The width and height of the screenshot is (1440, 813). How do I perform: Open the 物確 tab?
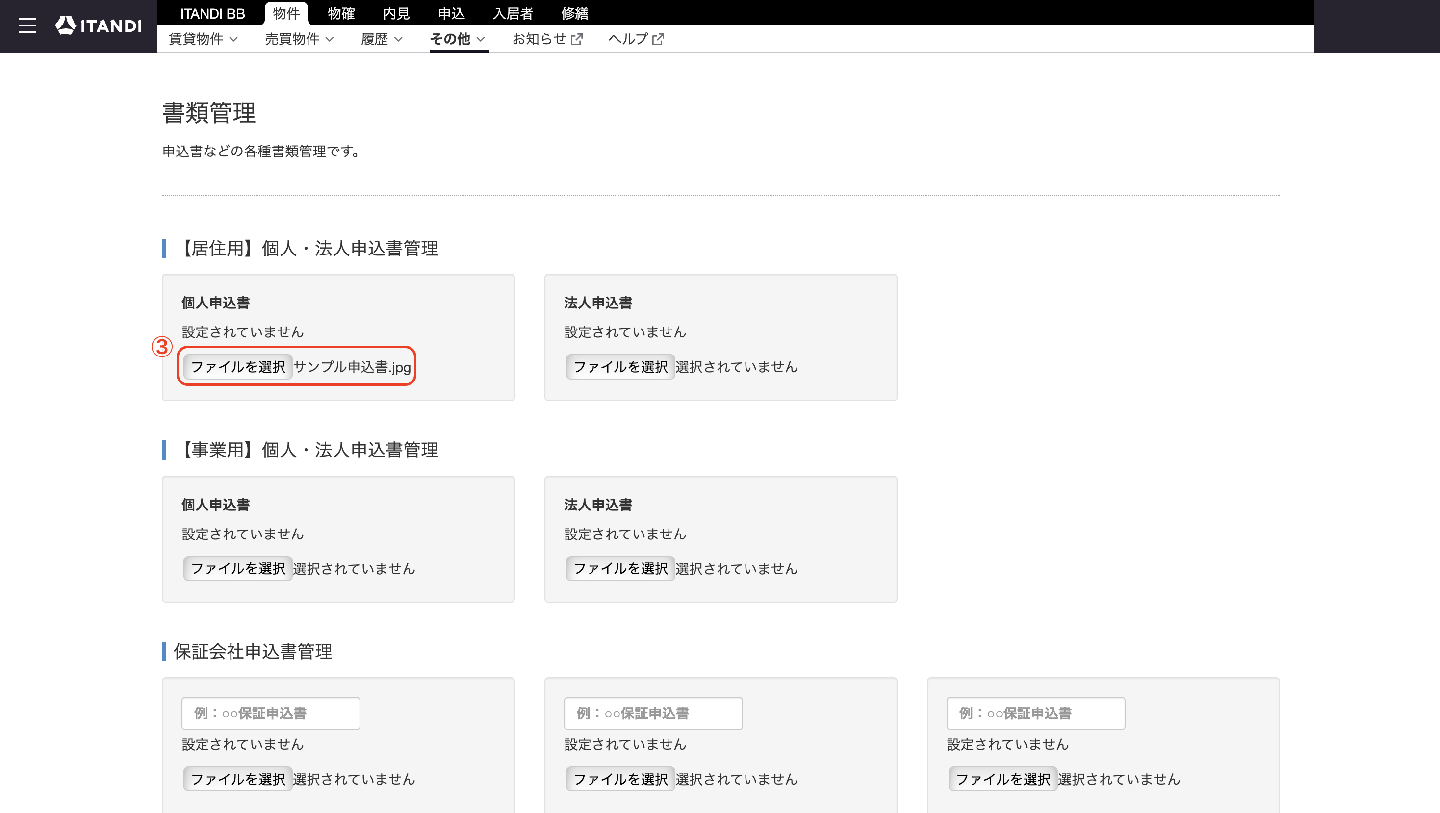341,13
